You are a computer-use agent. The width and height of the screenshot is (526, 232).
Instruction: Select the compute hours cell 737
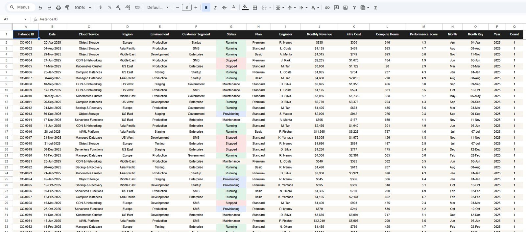point(387,132)
